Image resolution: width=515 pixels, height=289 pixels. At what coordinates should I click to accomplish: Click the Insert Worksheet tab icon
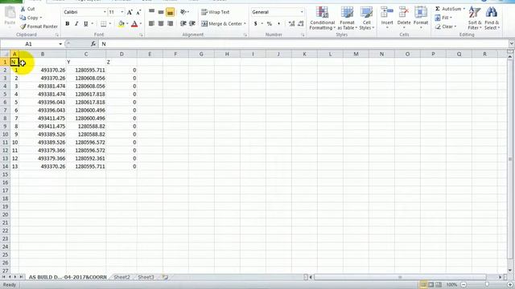tap(165, 277)
